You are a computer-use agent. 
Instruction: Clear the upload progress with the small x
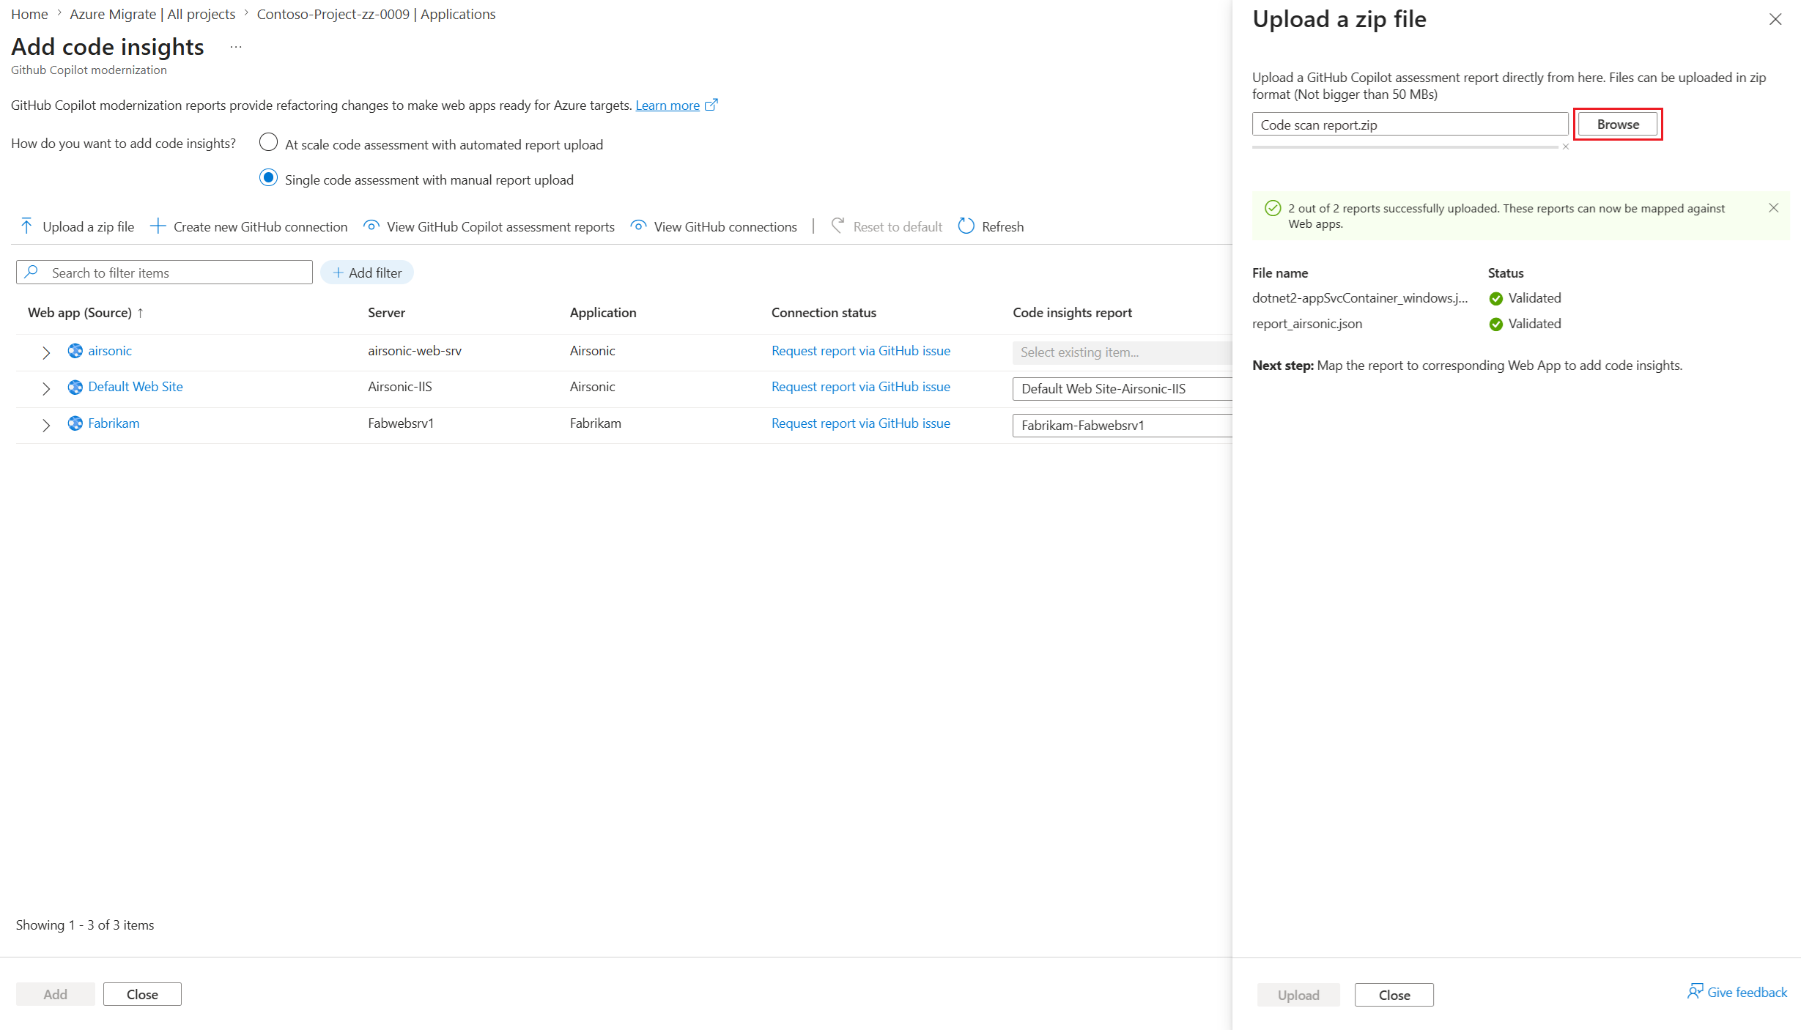[1566, 147]
